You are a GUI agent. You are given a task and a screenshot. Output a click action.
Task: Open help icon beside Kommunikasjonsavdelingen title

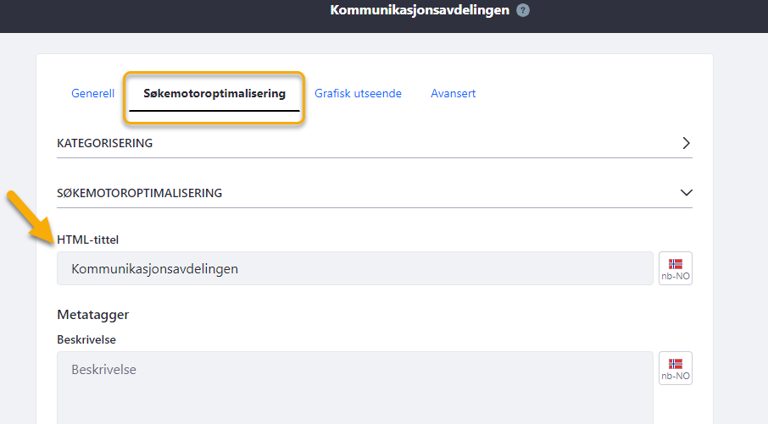[523, 10]
